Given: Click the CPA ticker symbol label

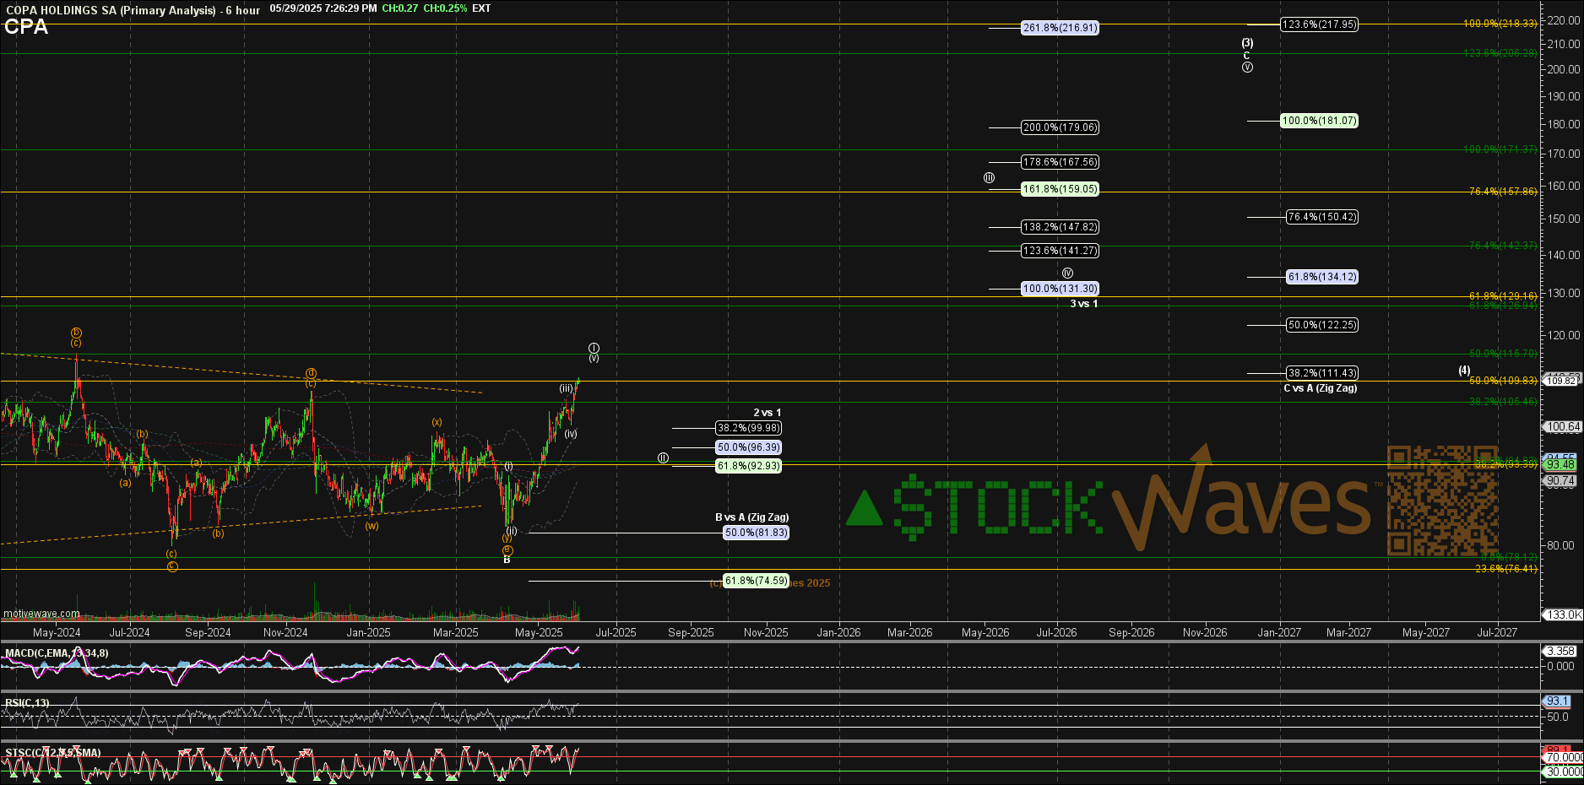Looking at the screenshot, I should [x=26, y=27].
